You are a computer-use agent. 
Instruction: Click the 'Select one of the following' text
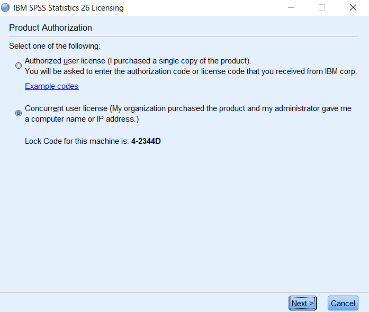tap(55, 46)
